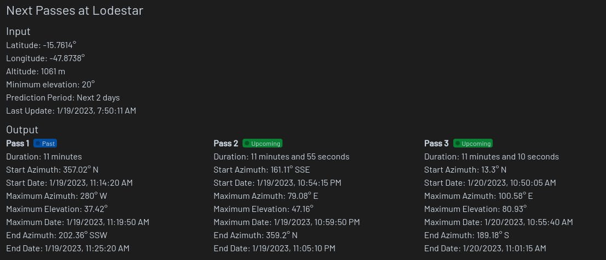Click Pass 2 duration of 11 minutes 55 seconds
Image resolution: width=606 pixels, height=260 pixels.
(x=281, y=156)
